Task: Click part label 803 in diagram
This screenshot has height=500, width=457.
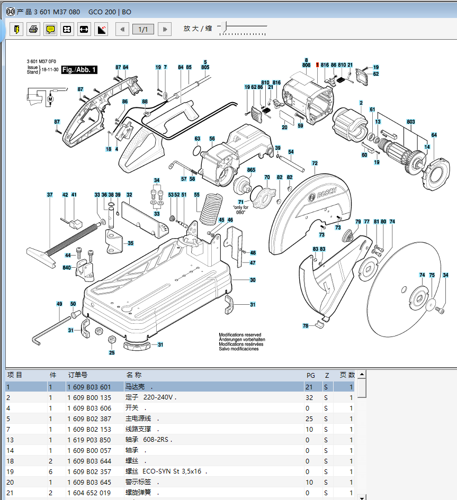Action: pos(411,122)
